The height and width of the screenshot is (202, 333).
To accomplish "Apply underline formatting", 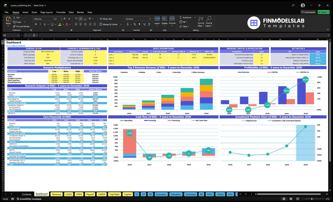I will coord(44,24).
